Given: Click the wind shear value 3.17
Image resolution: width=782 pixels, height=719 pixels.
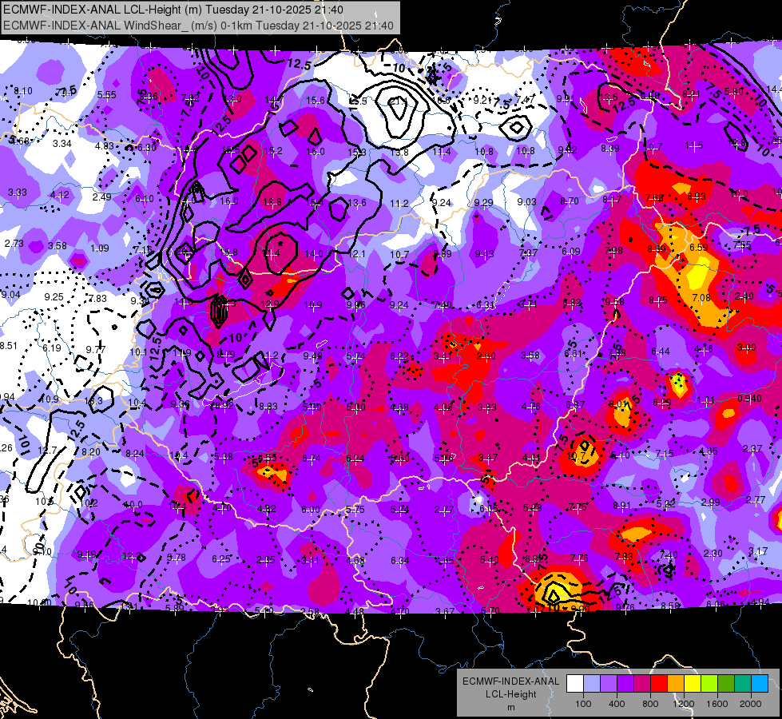Looking at the screenshot, I should [757, 551].
